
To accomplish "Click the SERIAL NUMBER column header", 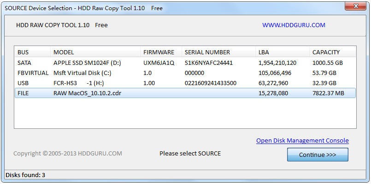I will tap(218, 52).
